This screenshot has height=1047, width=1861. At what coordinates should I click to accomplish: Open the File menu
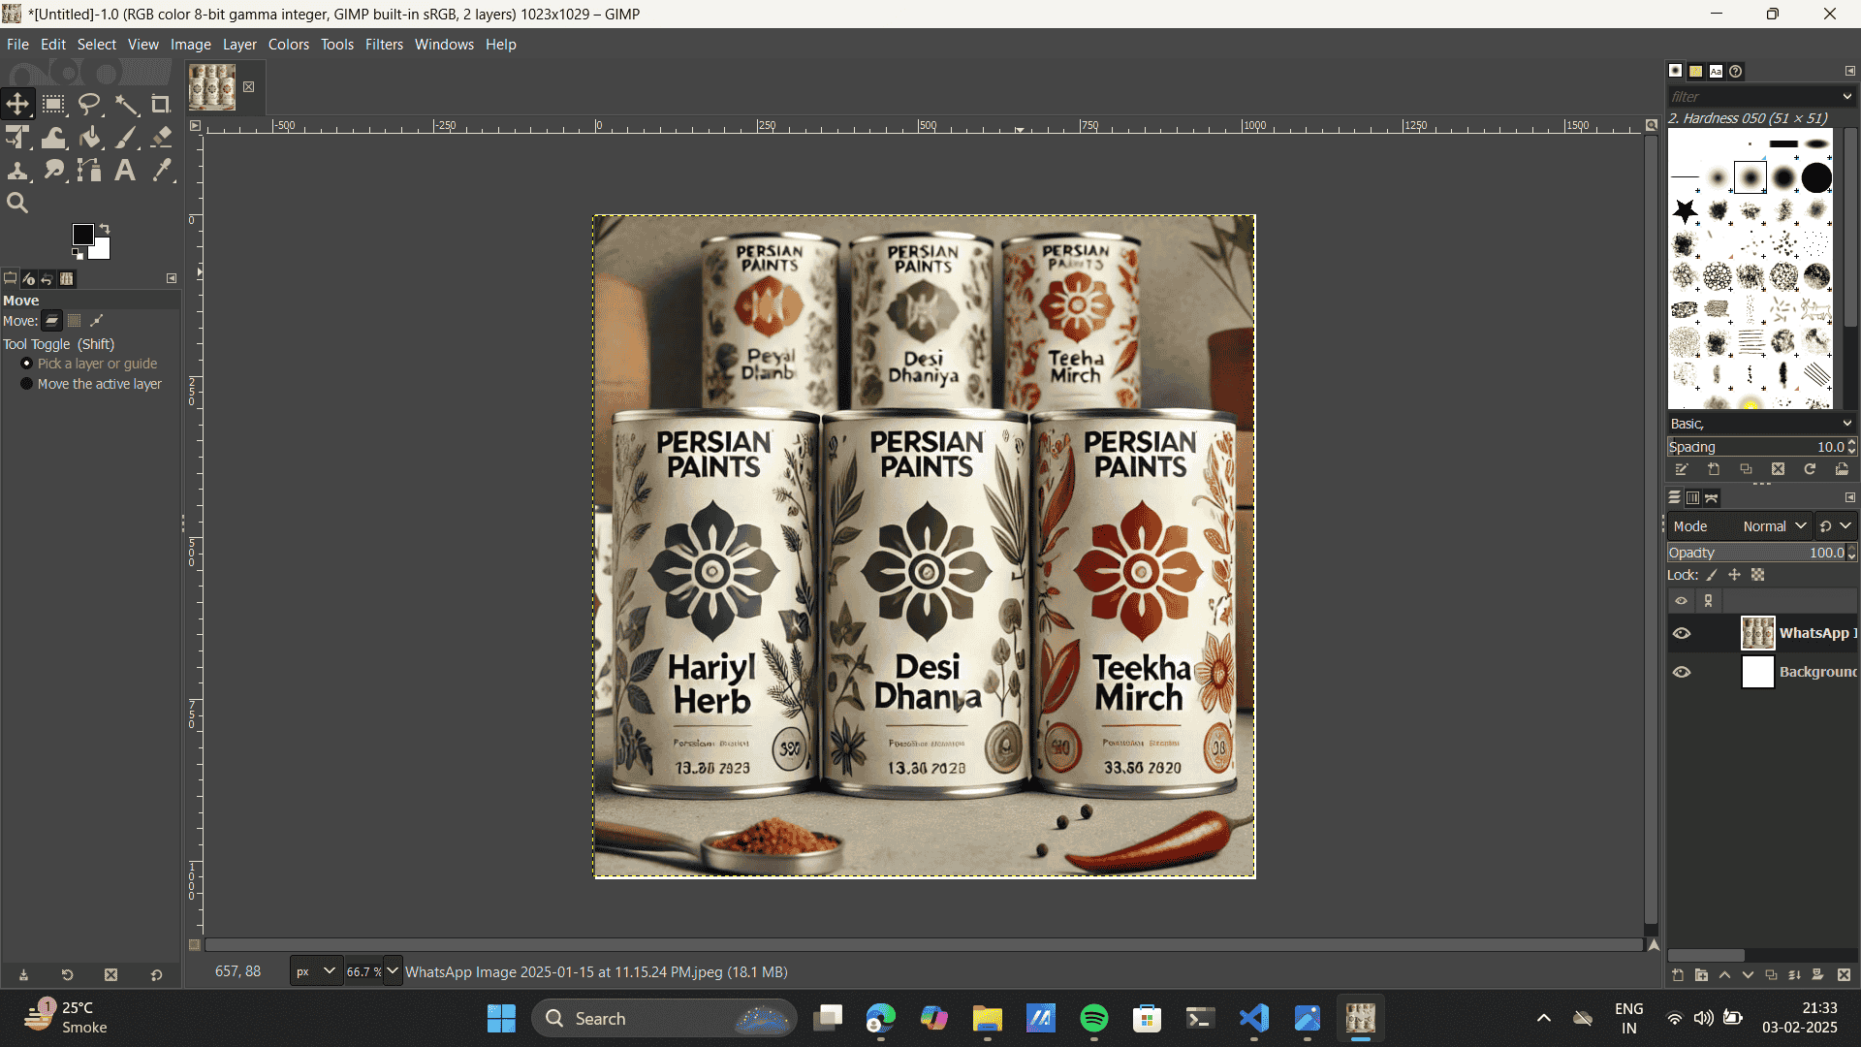(17, 45)
